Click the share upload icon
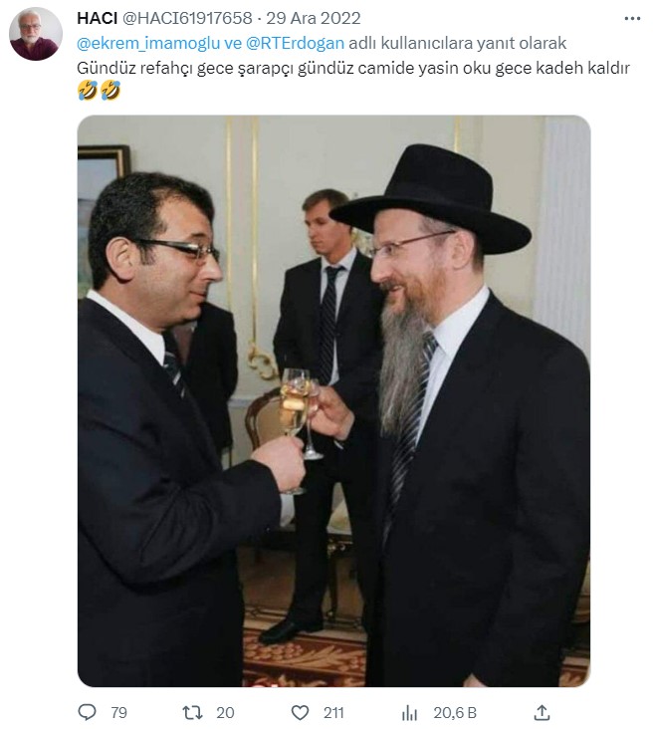Screen dimensions: 653x729 coord(542,712)
